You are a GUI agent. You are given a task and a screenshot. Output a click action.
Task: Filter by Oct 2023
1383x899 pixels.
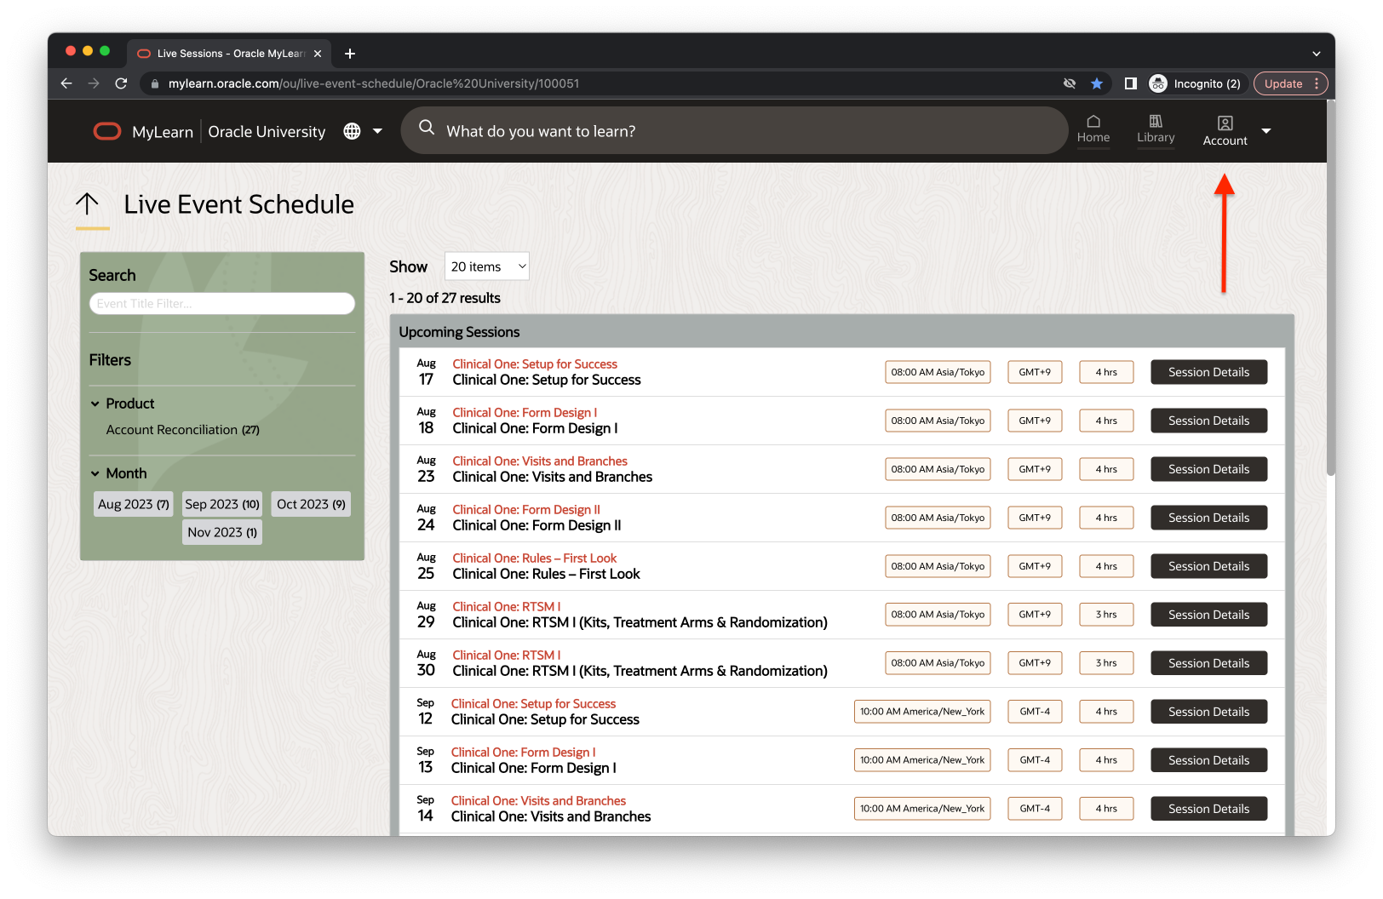point(311,504)
